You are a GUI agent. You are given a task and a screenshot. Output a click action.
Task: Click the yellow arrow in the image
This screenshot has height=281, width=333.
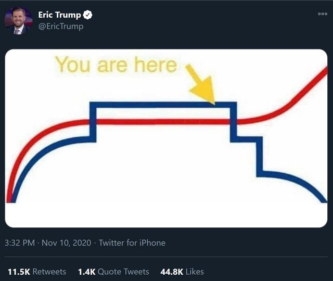tap(202, 85)
